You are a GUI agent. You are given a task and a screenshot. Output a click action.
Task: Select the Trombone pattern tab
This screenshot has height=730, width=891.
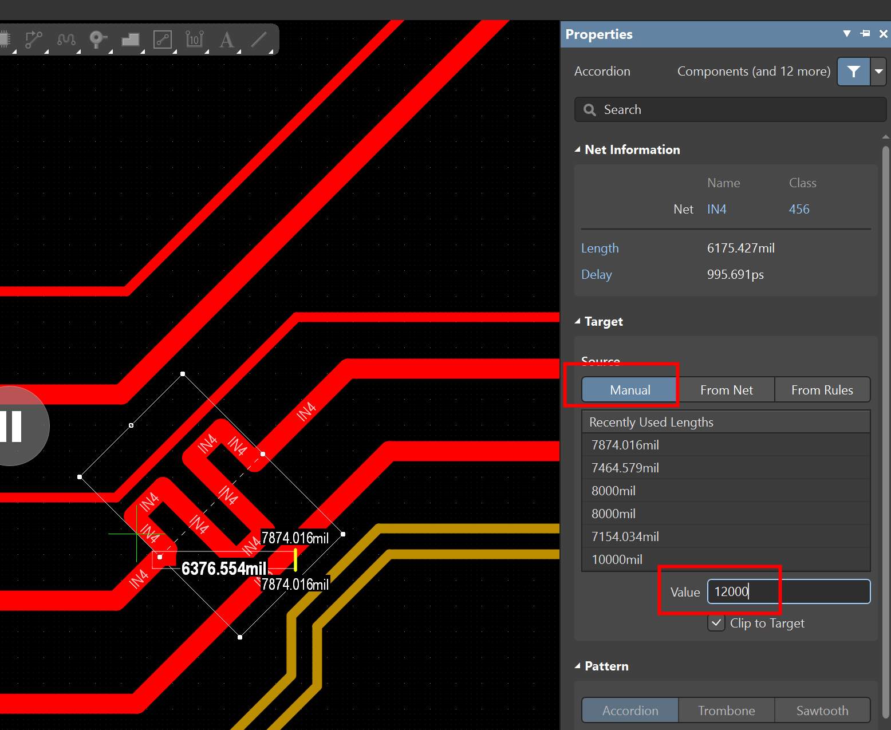click(x=726, y=711)
